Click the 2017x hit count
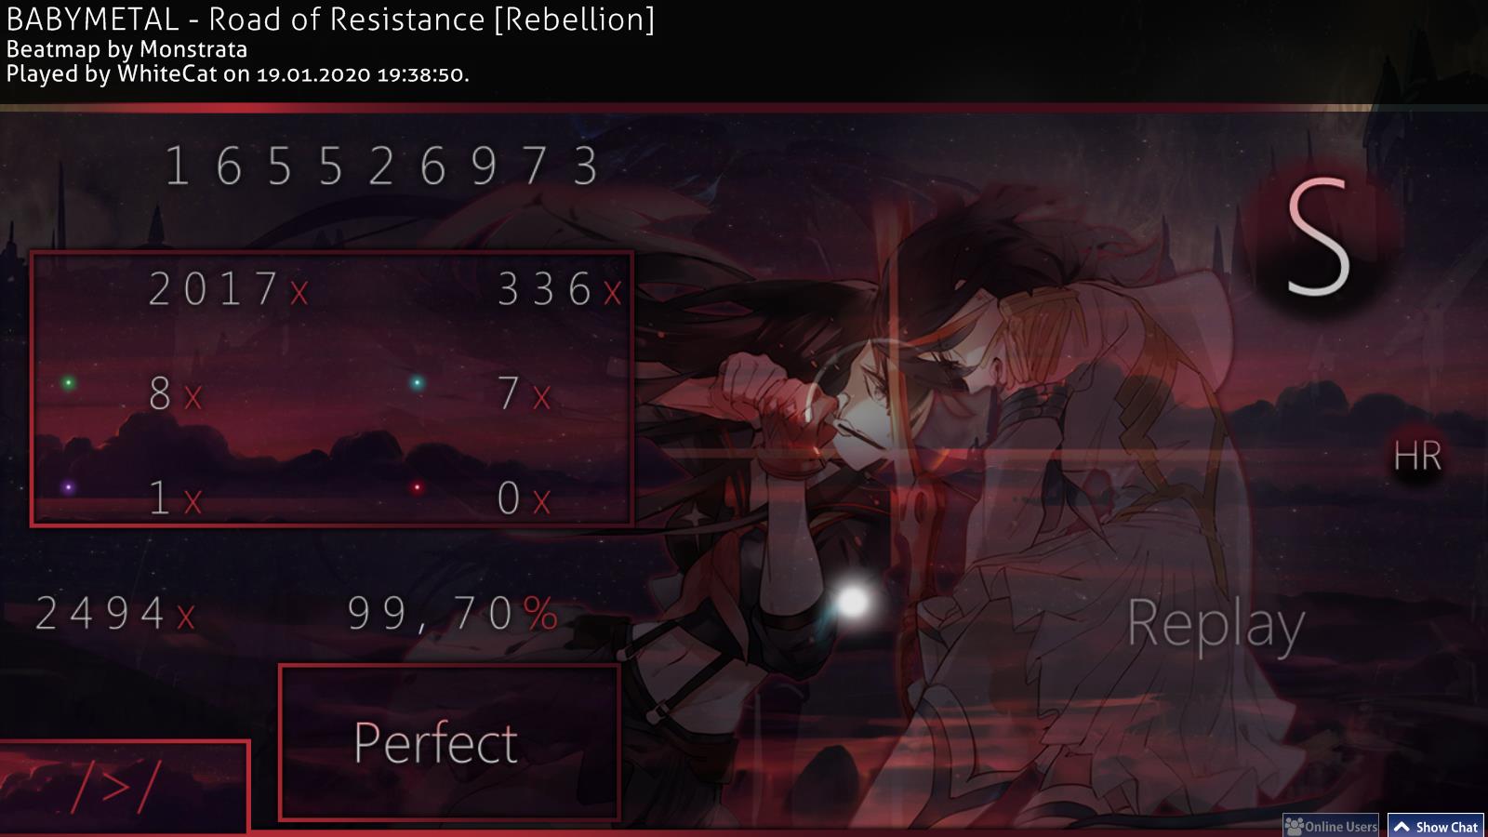Image resolution: width=1488 pixels, height=837 pixels. pos(229,289)
